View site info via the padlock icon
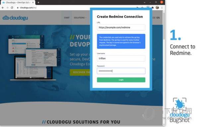The height and width of the screenshot is (127, 199). coord(18,8)
